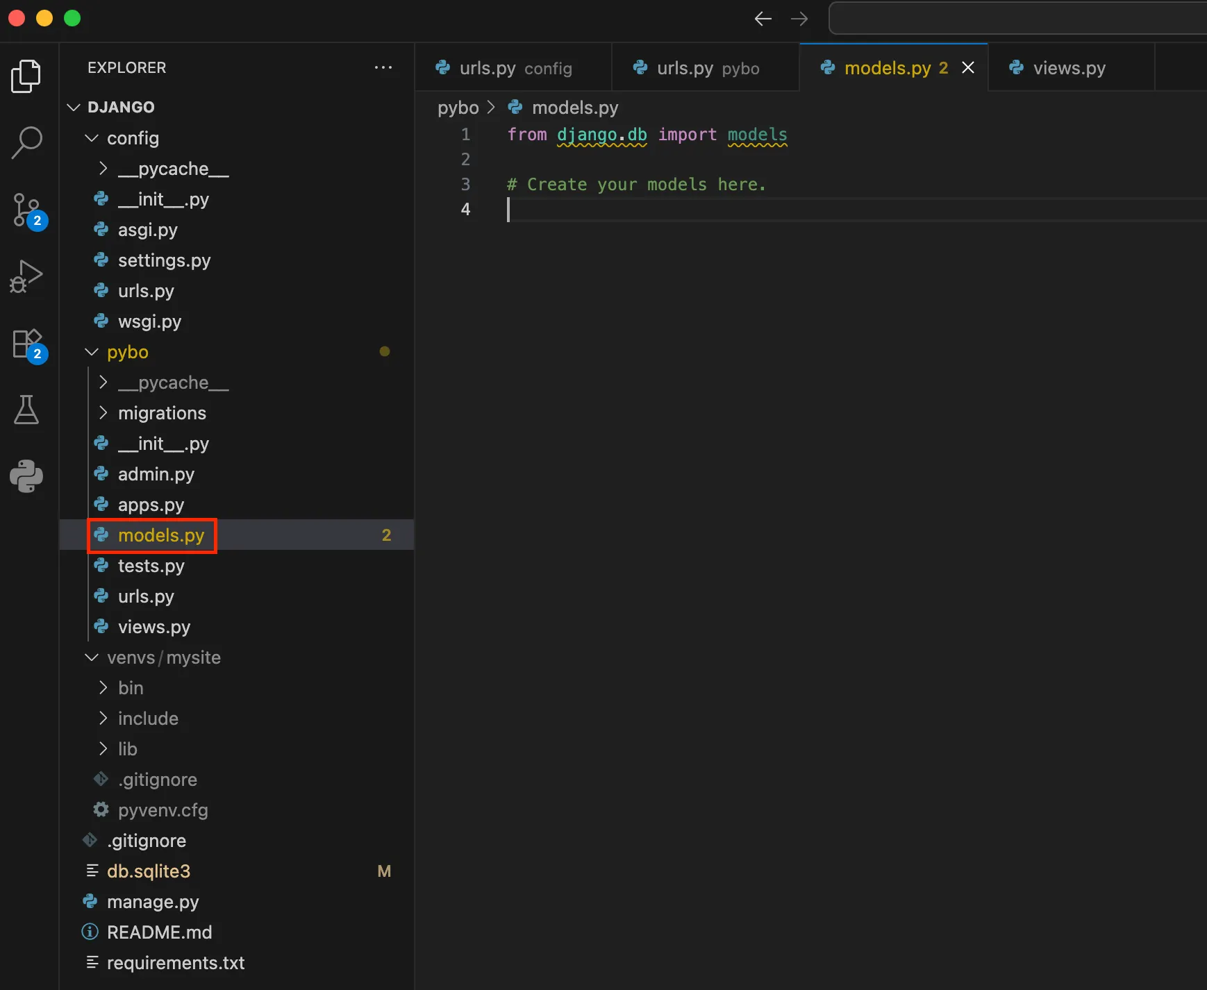Open manage.py from the explorer

pos(152,902)
